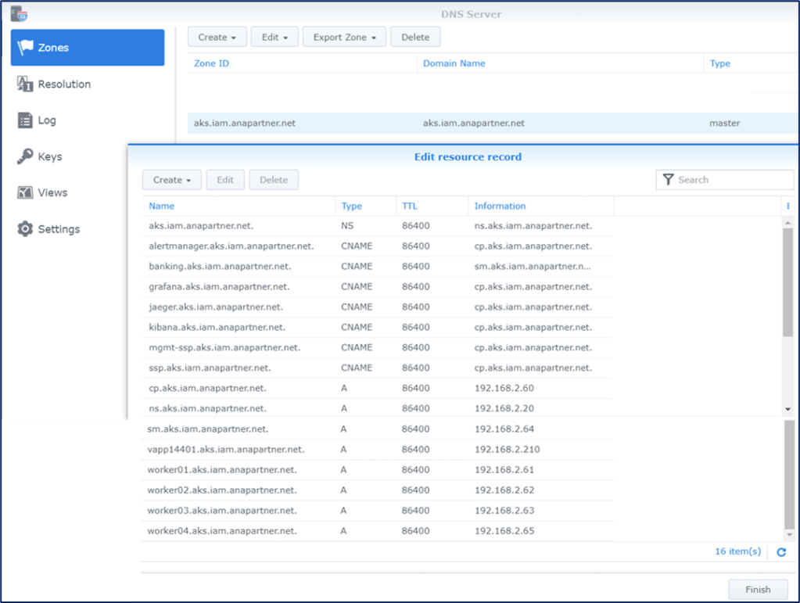Click Delete button in zones toolbar
Image resolution: width=800 pixels, height=603 pixels.
pyautogui.click(x=415, y=38)
